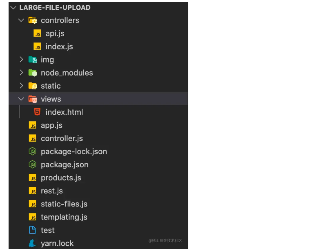
Task: Click the HTML5 icon beside index.html
Action: [x=37, y=112]
